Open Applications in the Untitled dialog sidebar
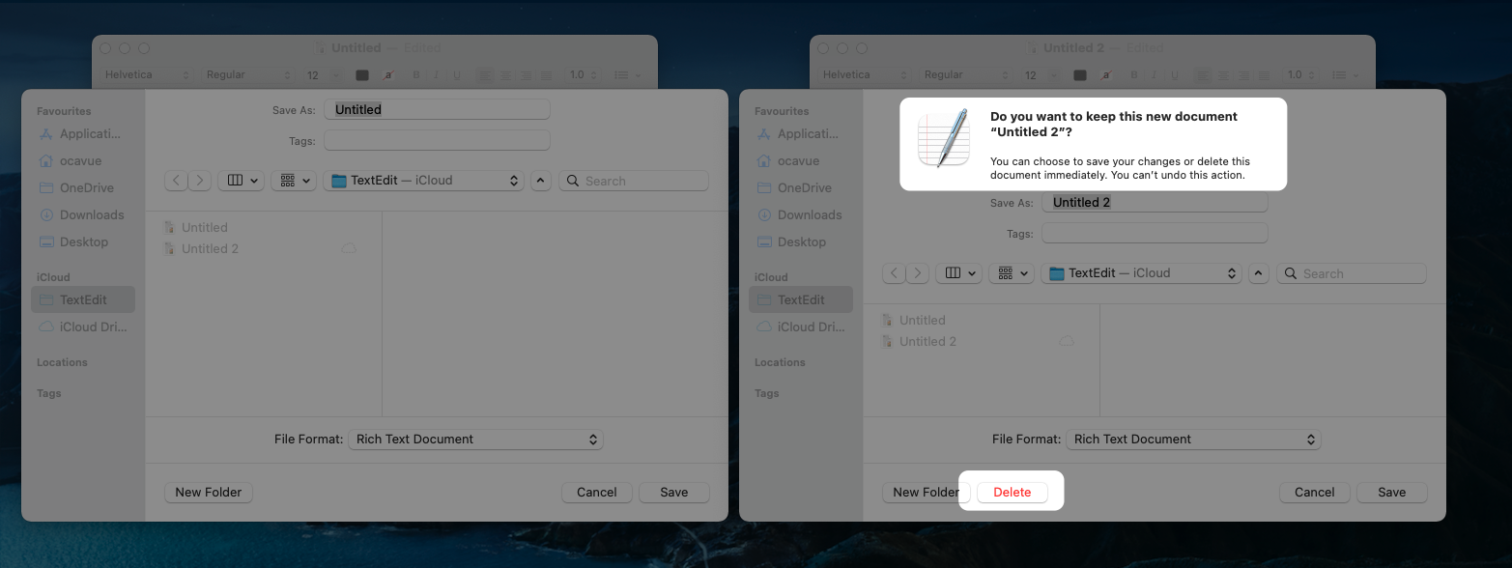This screenshot has height=568, width=1512. [83, 133]
